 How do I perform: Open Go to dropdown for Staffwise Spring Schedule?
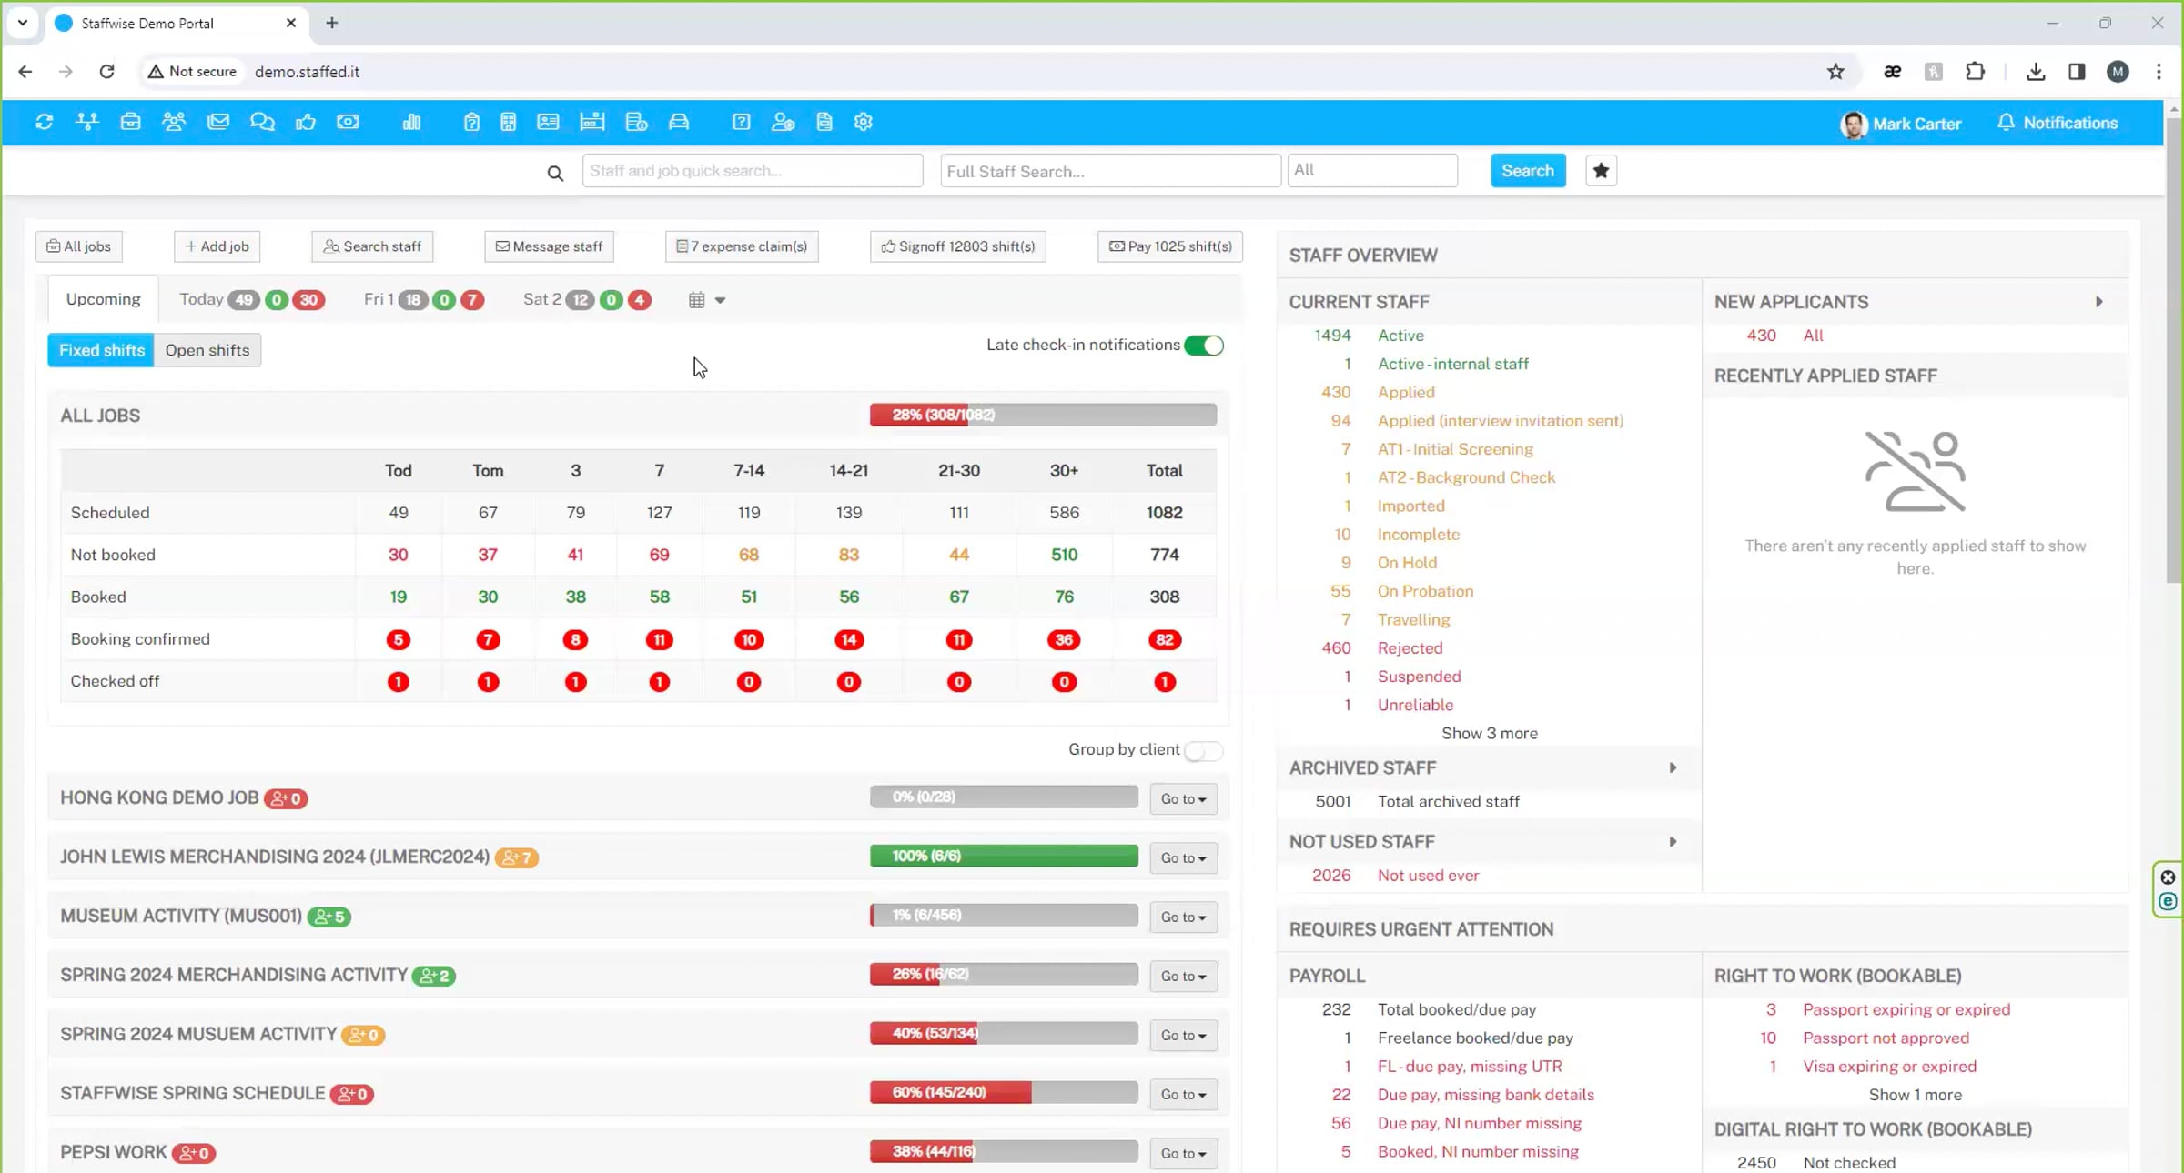pyautogui.click(x=1183, y=1094)
